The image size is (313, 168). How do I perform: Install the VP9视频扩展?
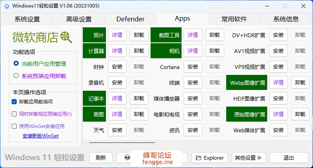pyautogui.click(x=278, y=67)
